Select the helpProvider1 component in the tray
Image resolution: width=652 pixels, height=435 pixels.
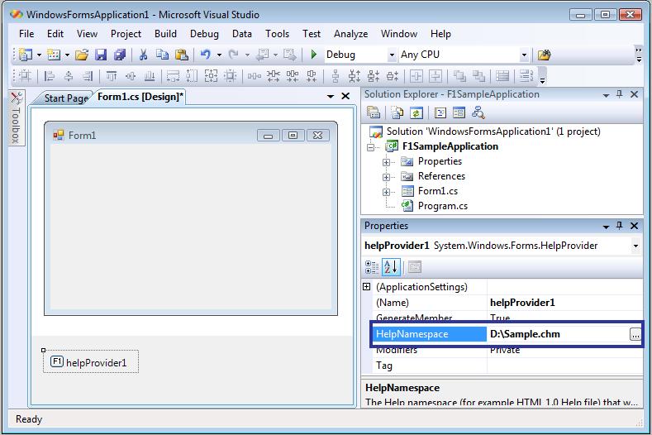tap(91, 362)
